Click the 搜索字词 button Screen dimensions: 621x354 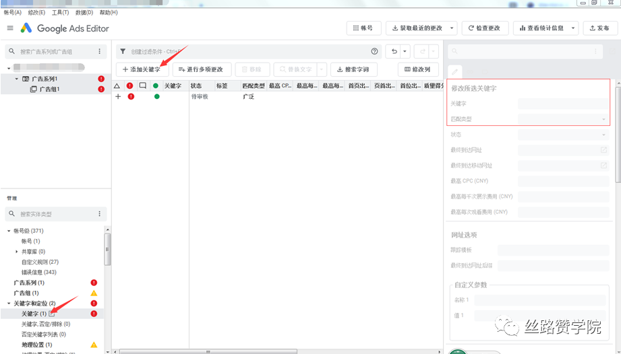pos(354,69)
